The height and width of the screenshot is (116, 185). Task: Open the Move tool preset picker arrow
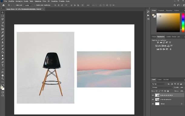point(12,5)
